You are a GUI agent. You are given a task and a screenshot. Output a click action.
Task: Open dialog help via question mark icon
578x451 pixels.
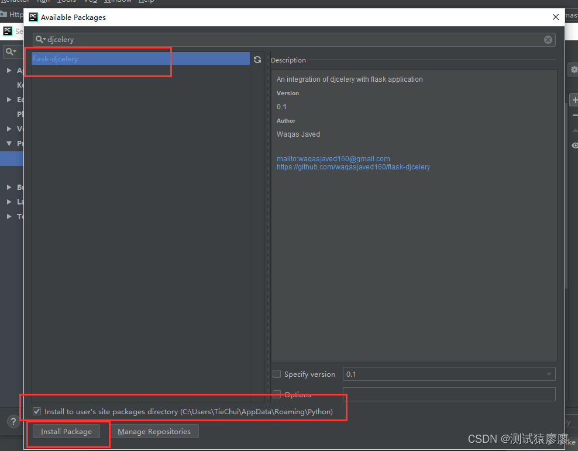(13, 421)
